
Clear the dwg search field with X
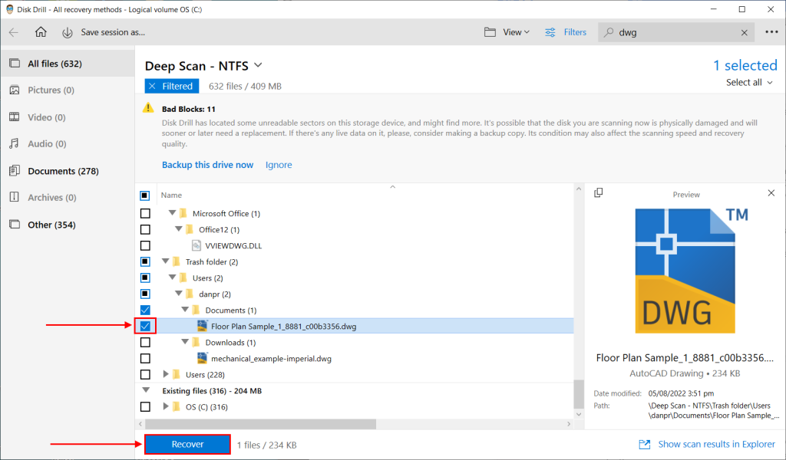[x=742, y=32]
